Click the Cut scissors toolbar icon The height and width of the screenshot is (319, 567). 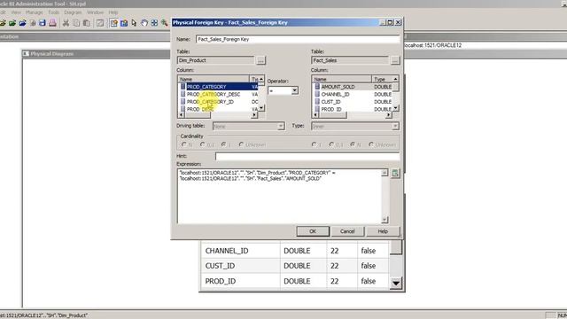66,23
